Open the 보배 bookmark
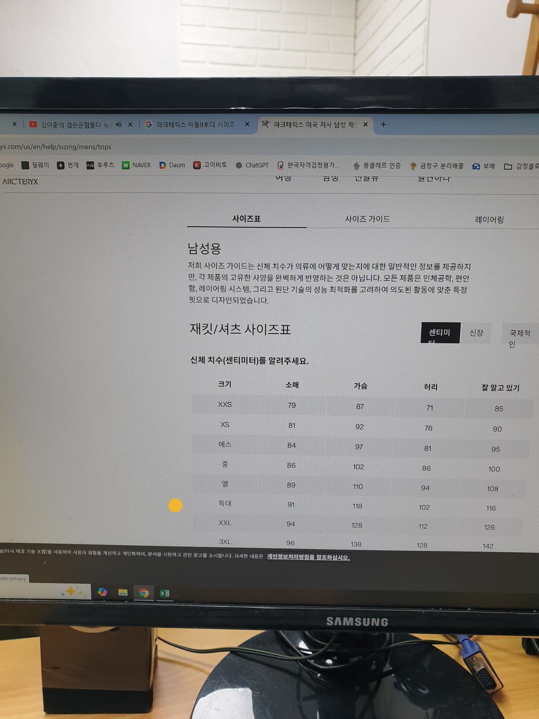Viewport: 539px width, 719px height. tap(483, 166)
